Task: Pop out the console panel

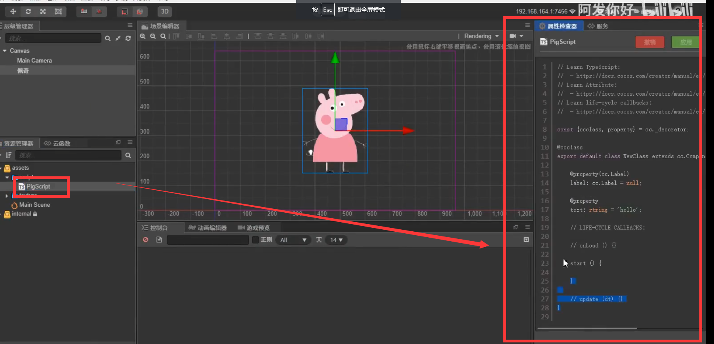Action: pyautogui.click(x=516, y=227)
